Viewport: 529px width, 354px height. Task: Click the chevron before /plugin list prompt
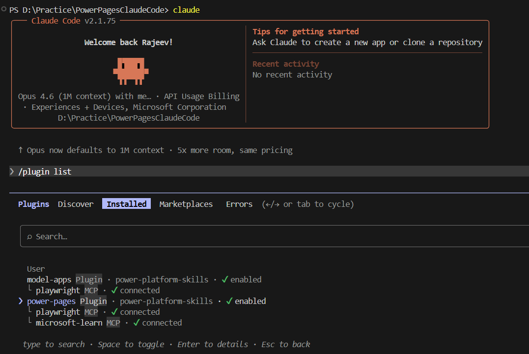12,172
